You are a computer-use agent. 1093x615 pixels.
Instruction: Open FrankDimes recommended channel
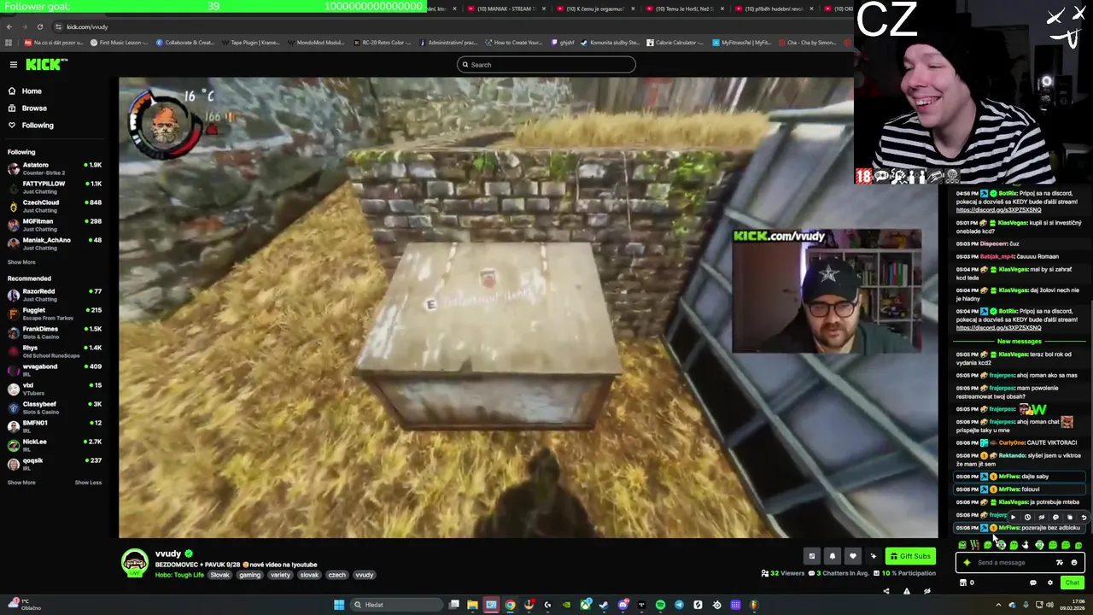pos(55,332)
